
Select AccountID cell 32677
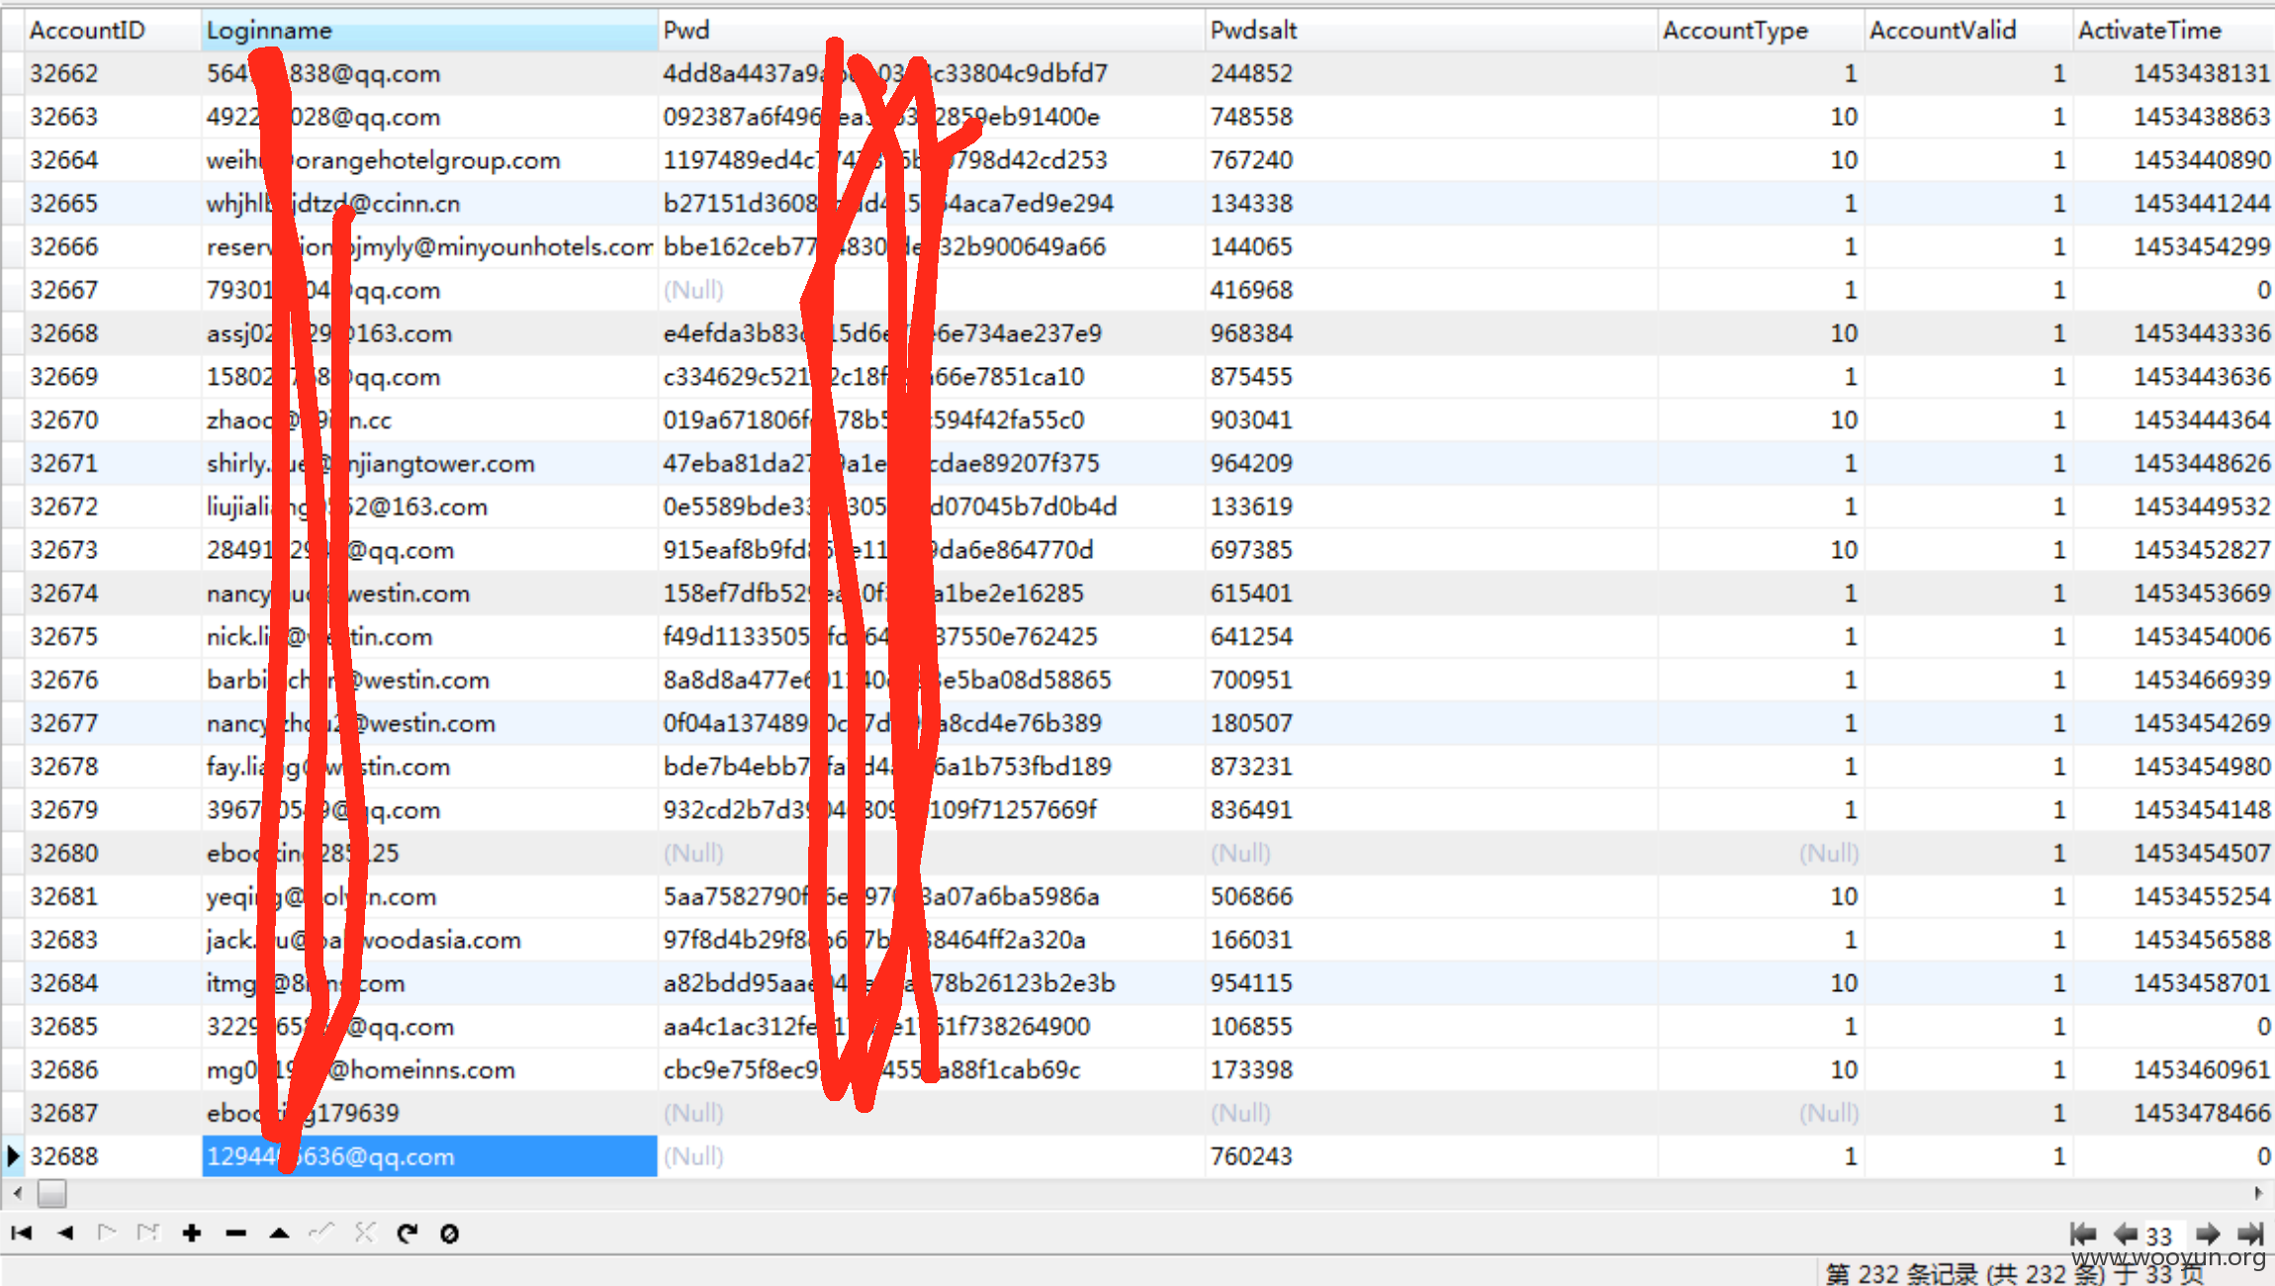113,723
